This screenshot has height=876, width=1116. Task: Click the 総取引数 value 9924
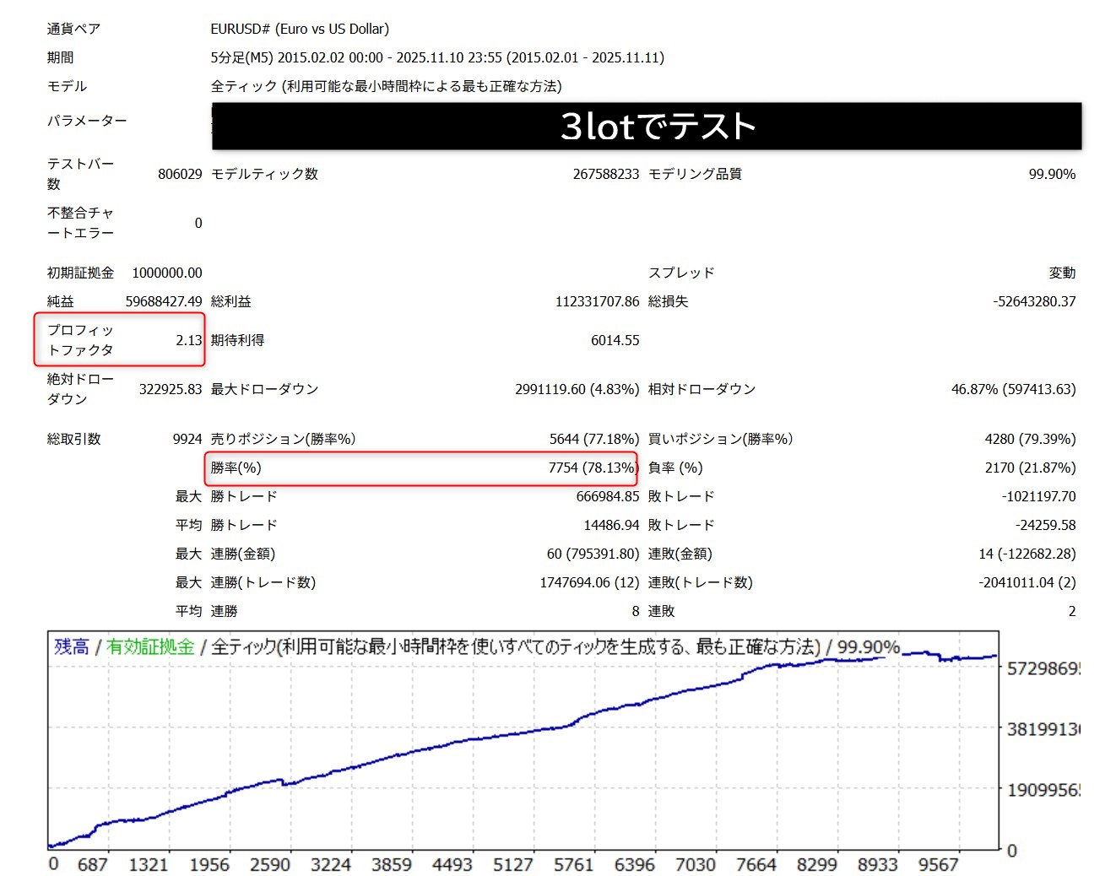click(187, 439)
